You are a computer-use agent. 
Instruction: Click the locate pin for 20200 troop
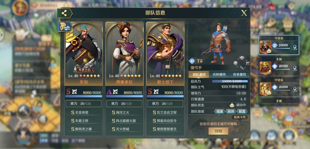[x=295, y=89]
